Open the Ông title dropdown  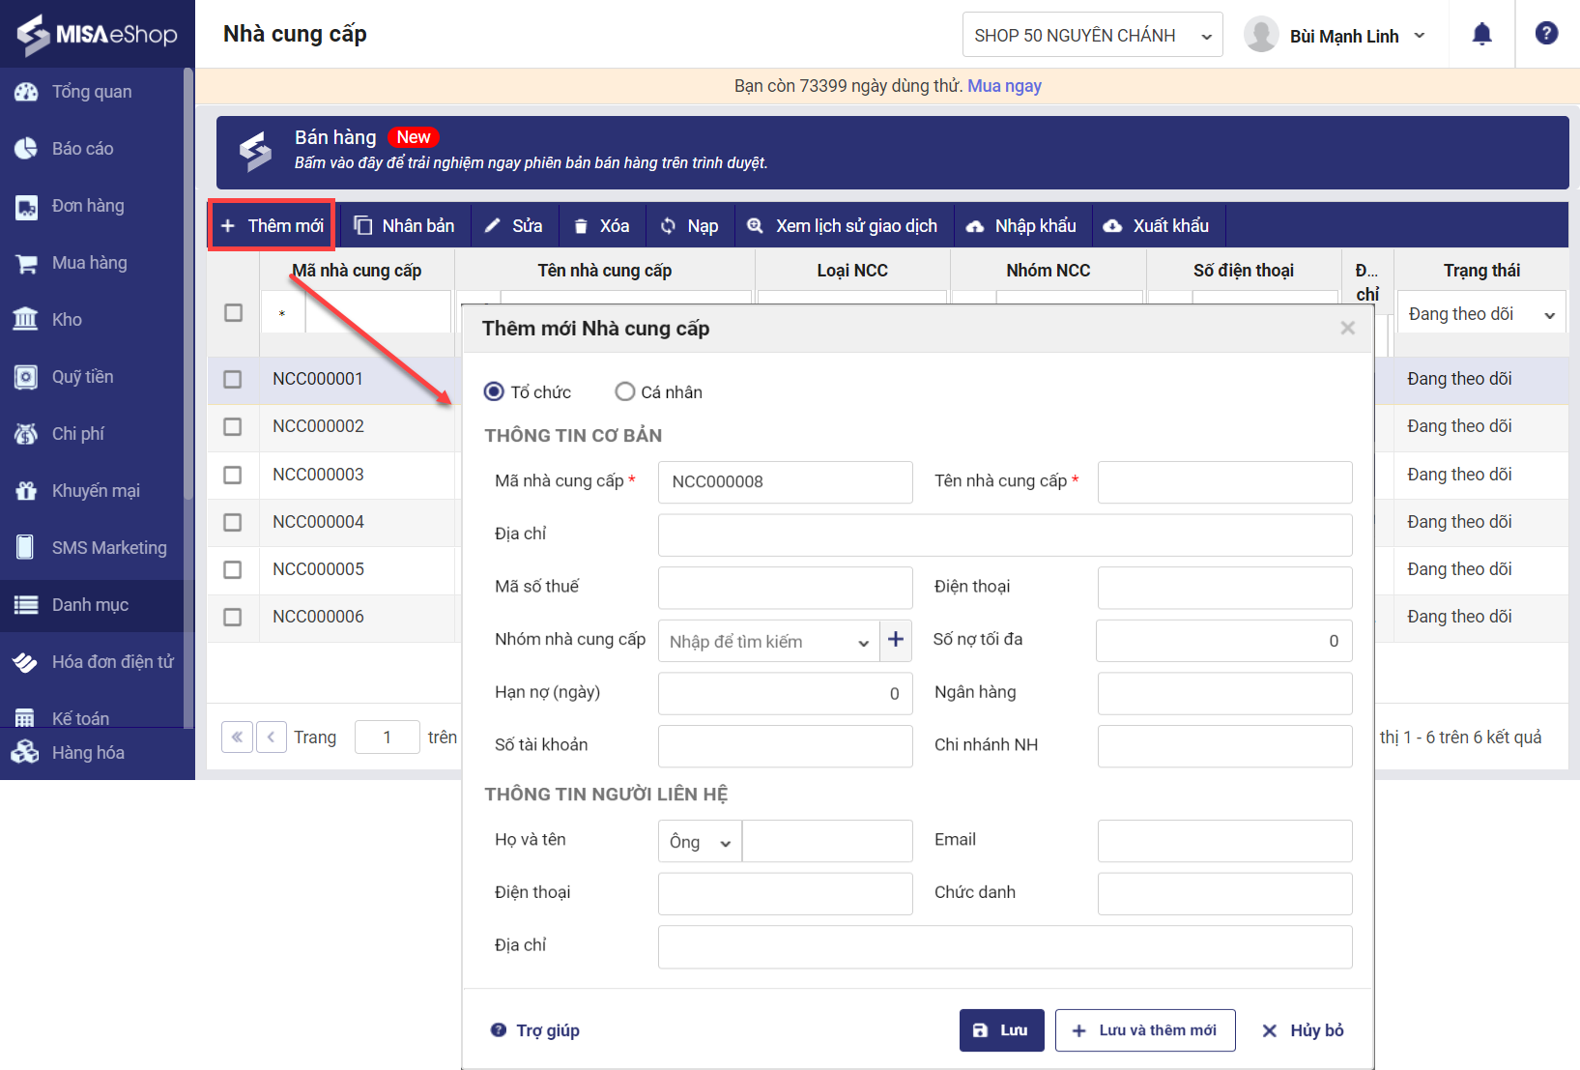[700, 842]
